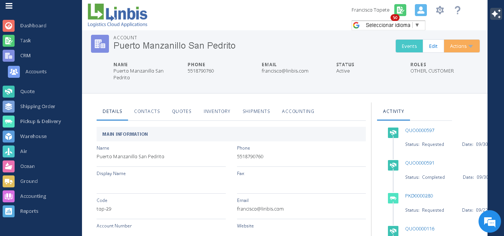Viewport: 504px width, 236px height.
Task: Switch to the Shipments tab
Action: point(256,111)
